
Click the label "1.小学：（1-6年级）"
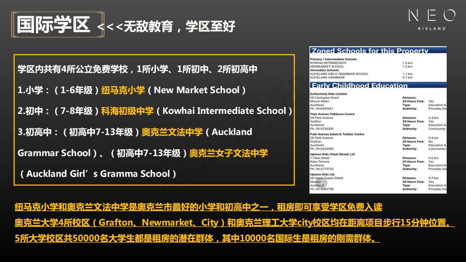(59, 90)
